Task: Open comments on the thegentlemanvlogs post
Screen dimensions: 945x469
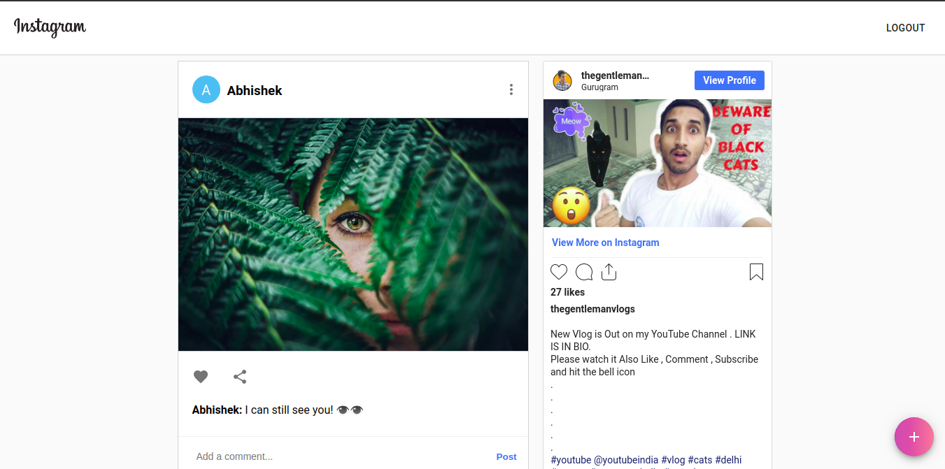Action: pos(583,272)
